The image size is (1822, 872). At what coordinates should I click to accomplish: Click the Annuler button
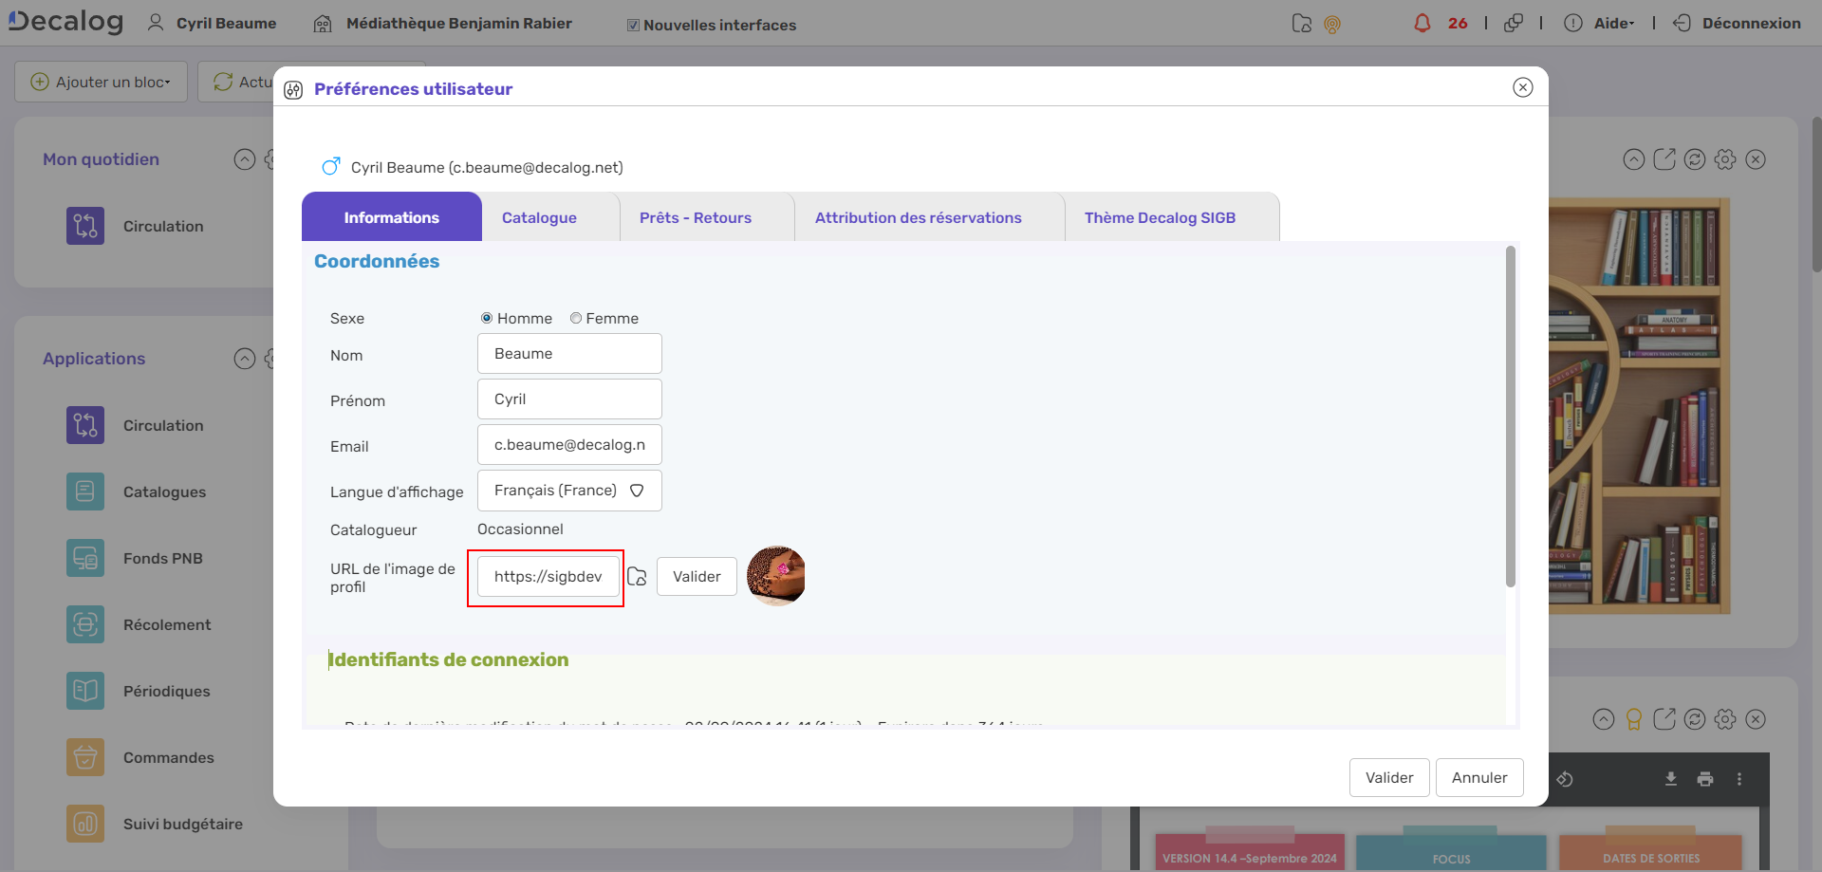point(1478,777)
